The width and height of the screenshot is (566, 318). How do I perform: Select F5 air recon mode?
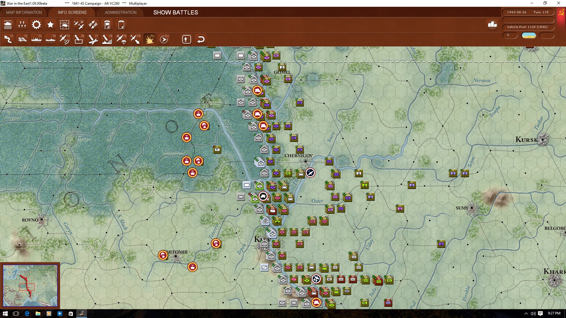(64, 39)
